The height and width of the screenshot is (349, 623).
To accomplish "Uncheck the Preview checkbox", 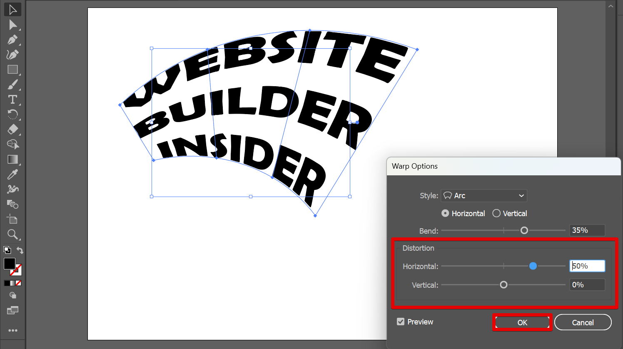I will point(401,322).
